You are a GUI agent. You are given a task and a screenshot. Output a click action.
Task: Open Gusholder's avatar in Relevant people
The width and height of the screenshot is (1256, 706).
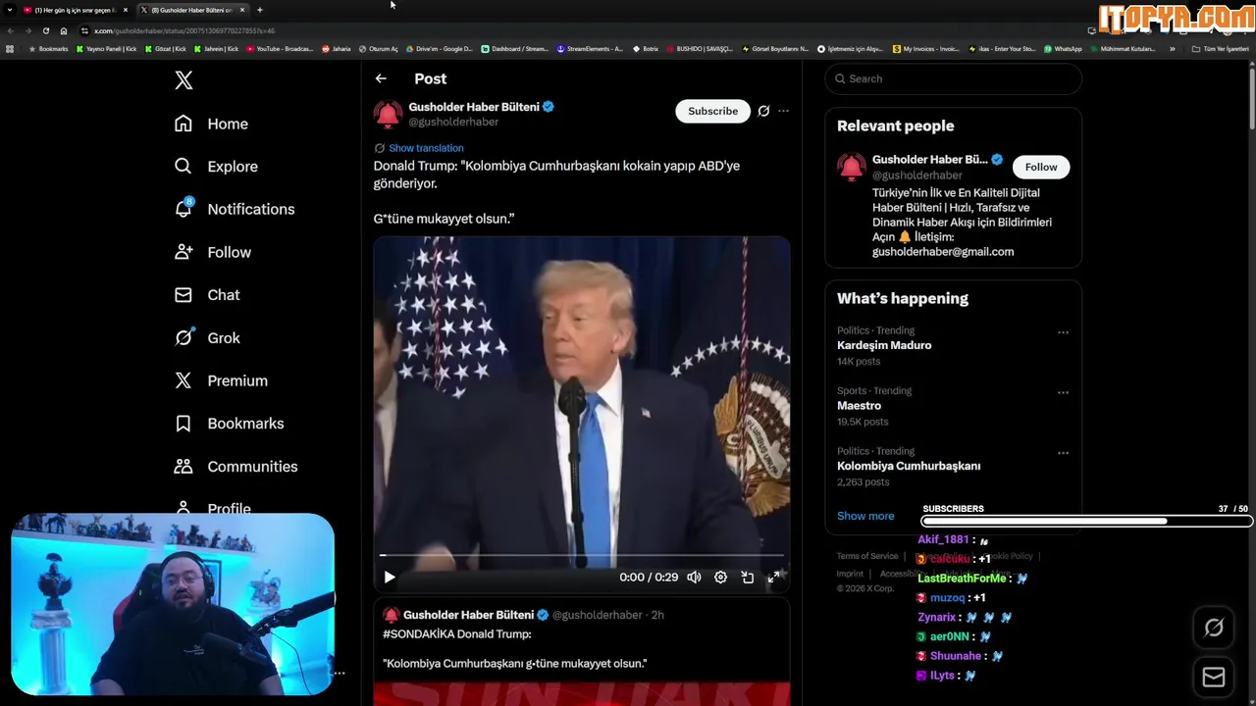851,167
